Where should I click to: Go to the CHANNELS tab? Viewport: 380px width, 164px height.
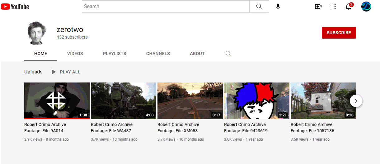pyautogui.click(x=158, y=54)
